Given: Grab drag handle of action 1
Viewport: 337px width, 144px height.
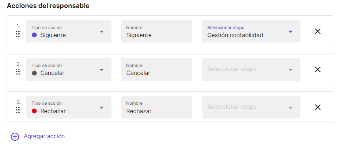Looking at the screenshot, I should tap(18, 34).
